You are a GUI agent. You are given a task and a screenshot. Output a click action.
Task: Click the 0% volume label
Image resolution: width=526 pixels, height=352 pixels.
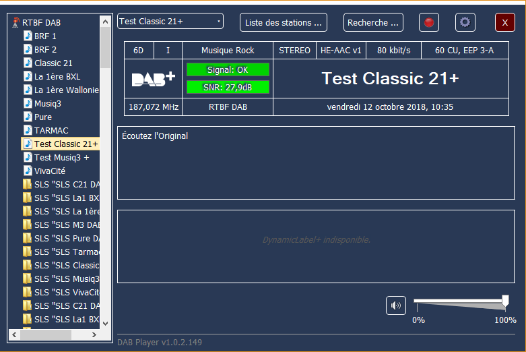(418, 320)
